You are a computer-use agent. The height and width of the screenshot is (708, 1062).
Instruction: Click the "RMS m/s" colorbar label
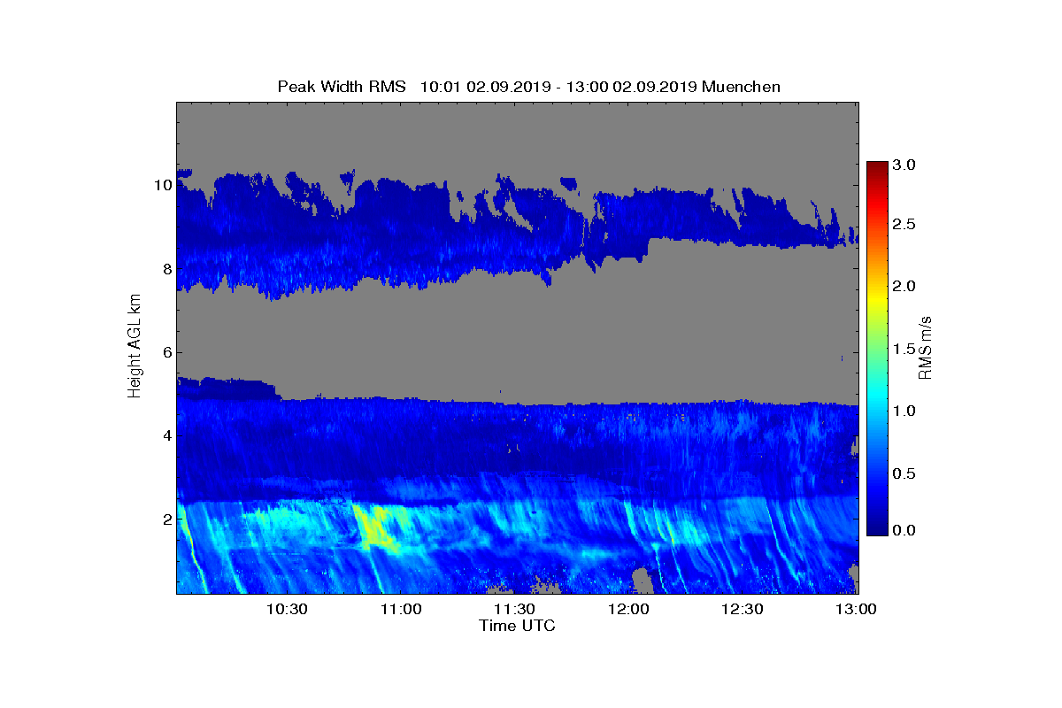(926, 346)
